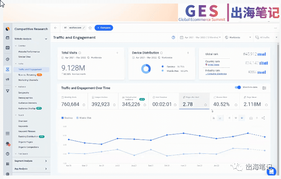Viewport: 281px width, 179px height.
Task: Toggle the Month-to-date switch
Action: [x=238, y=88]
